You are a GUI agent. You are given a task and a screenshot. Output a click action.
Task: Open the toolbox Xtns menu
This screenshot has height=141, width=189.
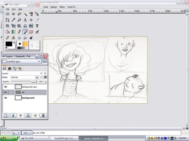point(14,9)
